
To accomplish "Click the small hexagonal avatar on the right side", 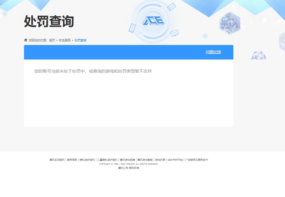I will pos(259,55).
